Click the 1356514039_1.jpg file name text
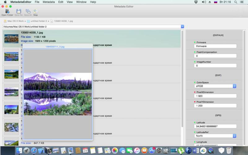 click(x=32, y=33)
